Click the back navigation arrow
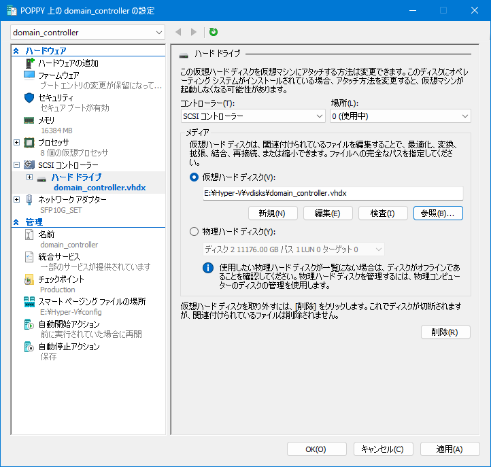 click(x=178, y=32)
